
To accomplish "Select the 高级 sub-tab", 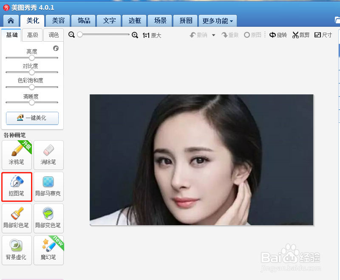I will [33, 35].
